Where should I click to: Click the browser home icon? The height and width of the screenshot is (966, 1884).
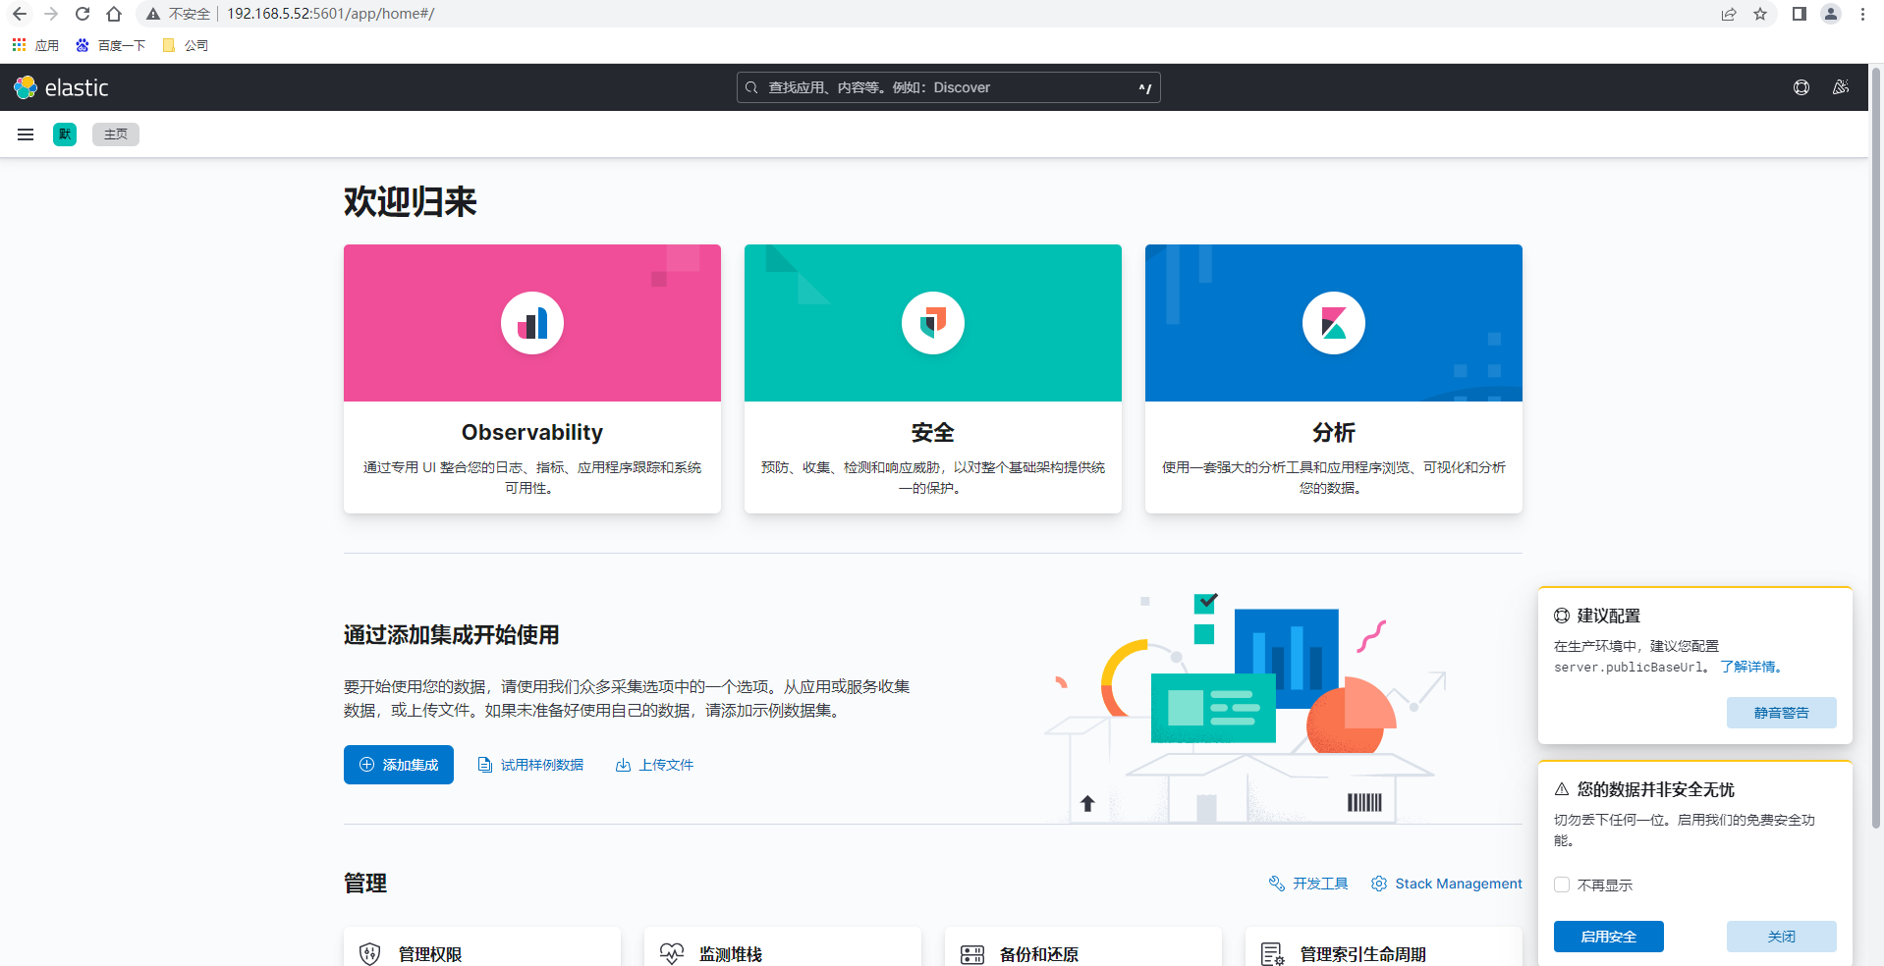[114, 14]
